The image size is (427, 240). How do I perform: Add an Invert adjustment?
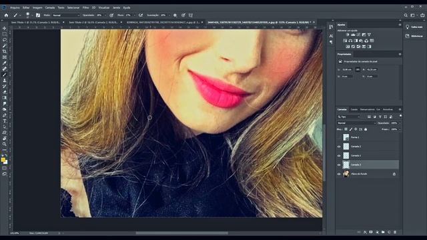click(x=348, y=47)
